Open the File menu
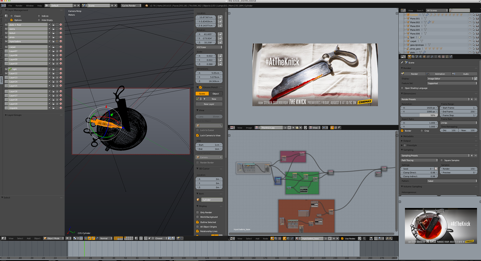 coord(10,5)
